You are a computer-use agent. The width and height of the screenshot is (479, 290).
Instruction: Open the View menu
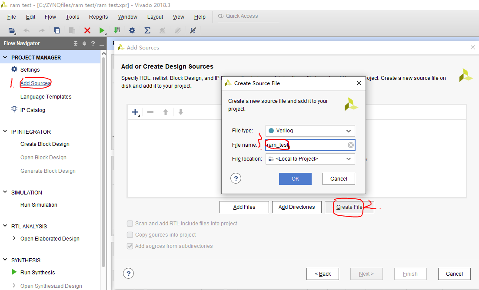coord(178,17)
